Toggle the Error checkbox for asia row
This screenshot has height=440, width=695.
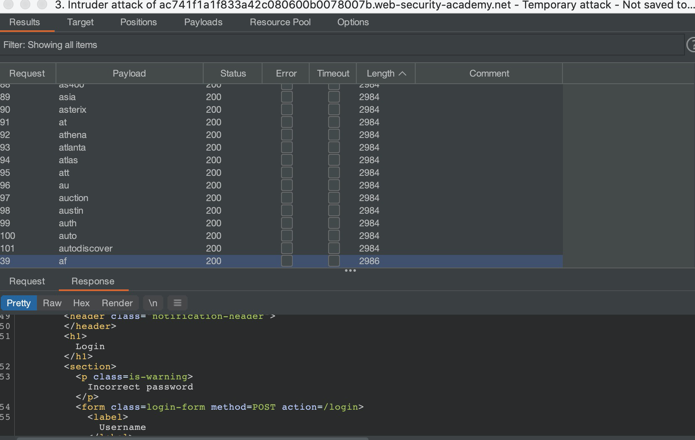coord(286,97)
